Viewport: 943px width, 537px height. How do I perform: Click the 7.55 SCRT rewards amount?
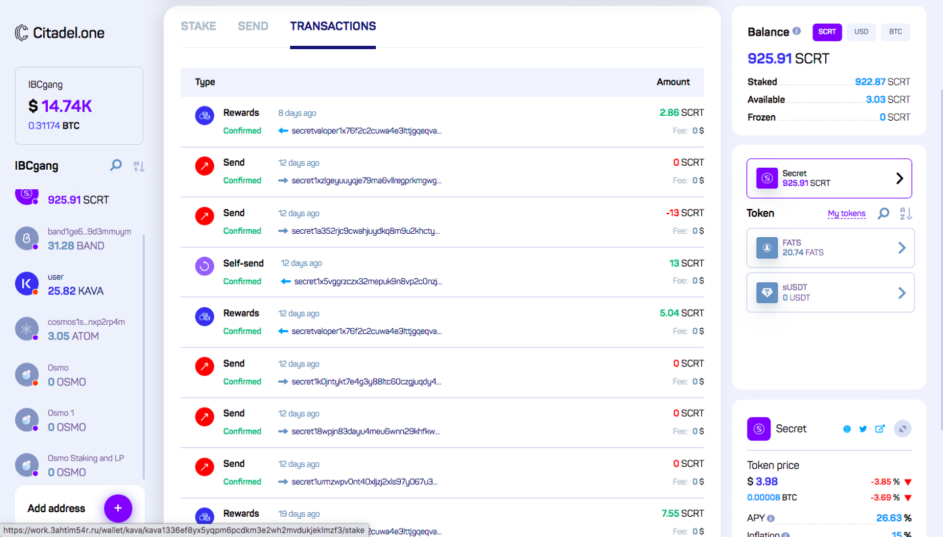click(682, 513)
